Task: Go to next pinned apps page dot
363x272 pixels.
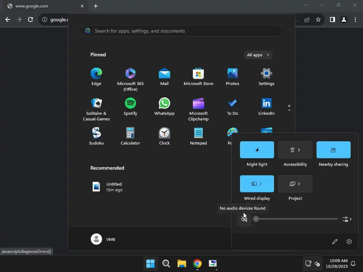Action: coord(289,110)
